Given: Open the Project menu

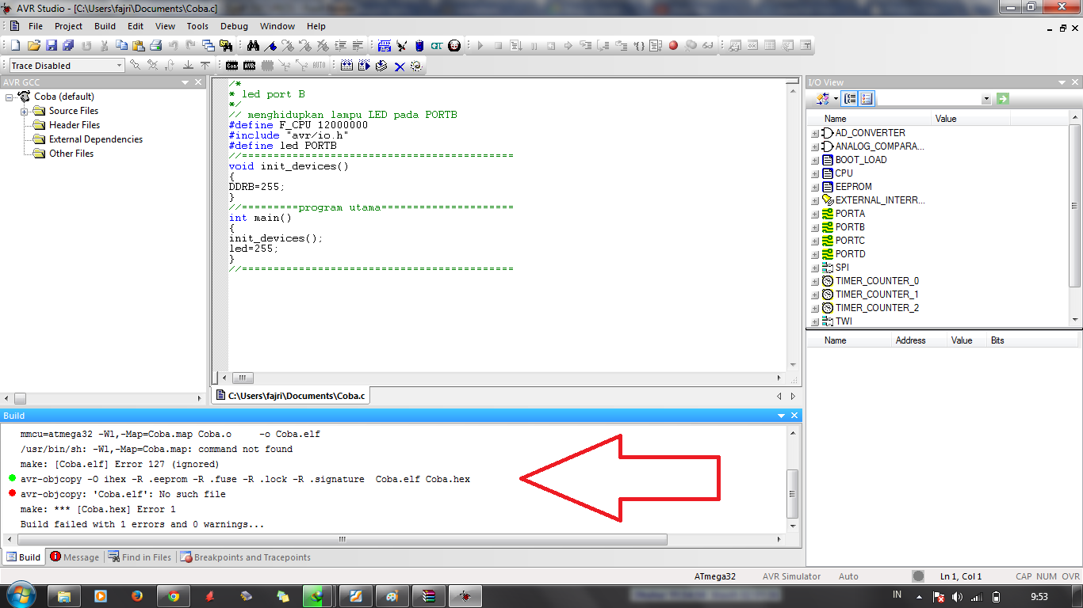Looking at the screenshot, I should pos(68,26).
